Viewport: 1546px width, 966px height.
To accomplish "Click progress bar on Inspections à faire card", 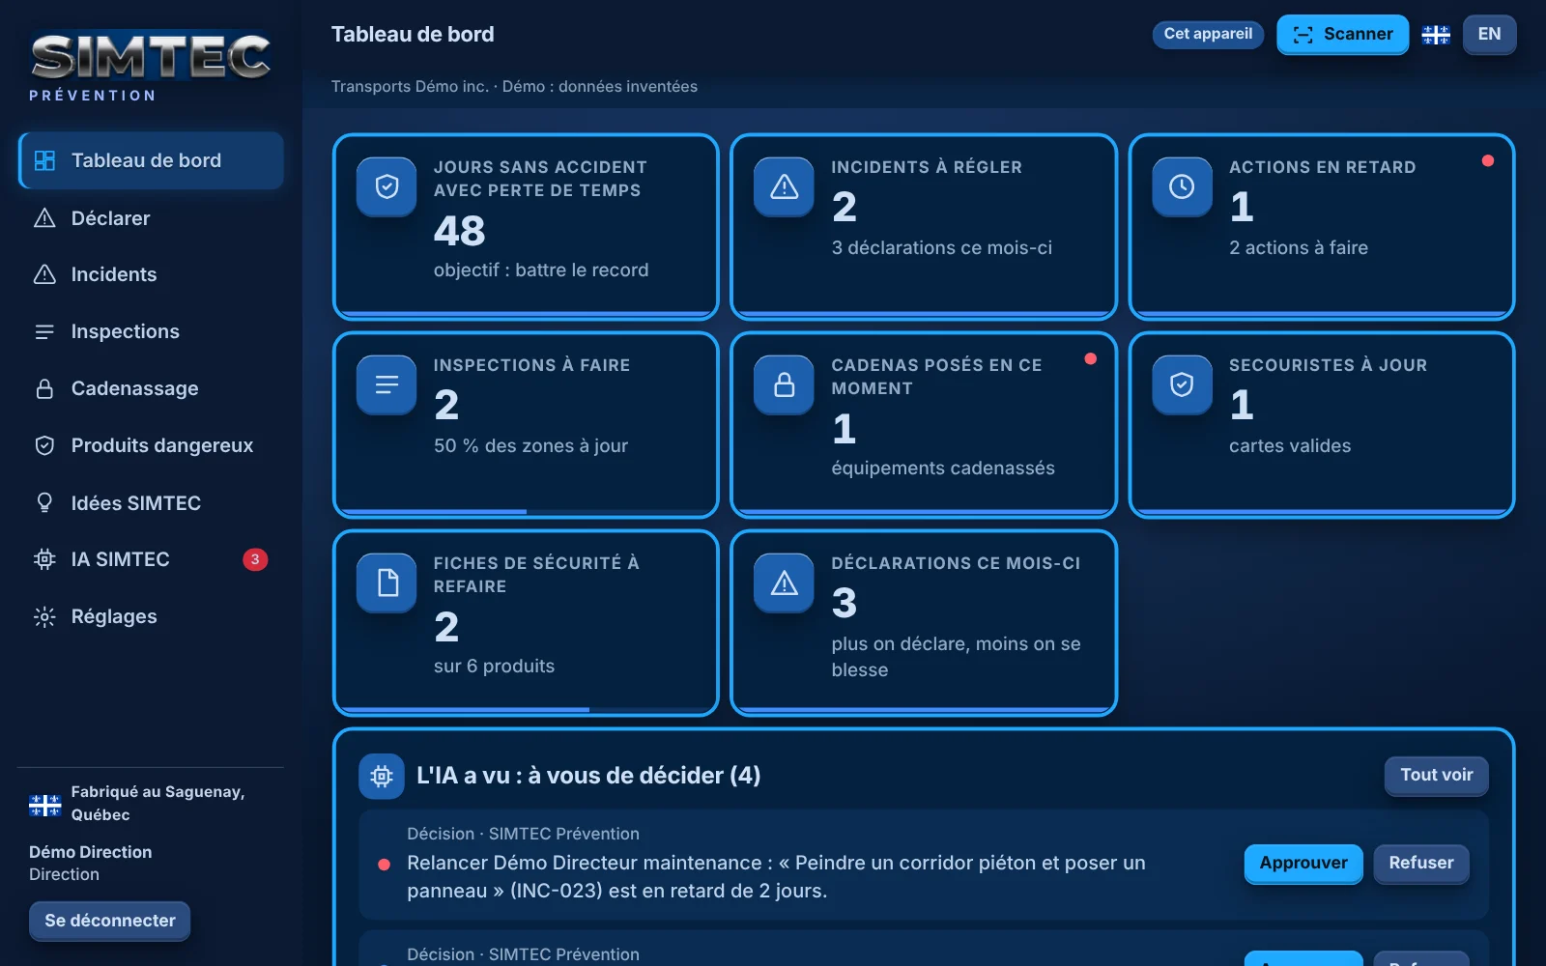I will tap(527, 511).
